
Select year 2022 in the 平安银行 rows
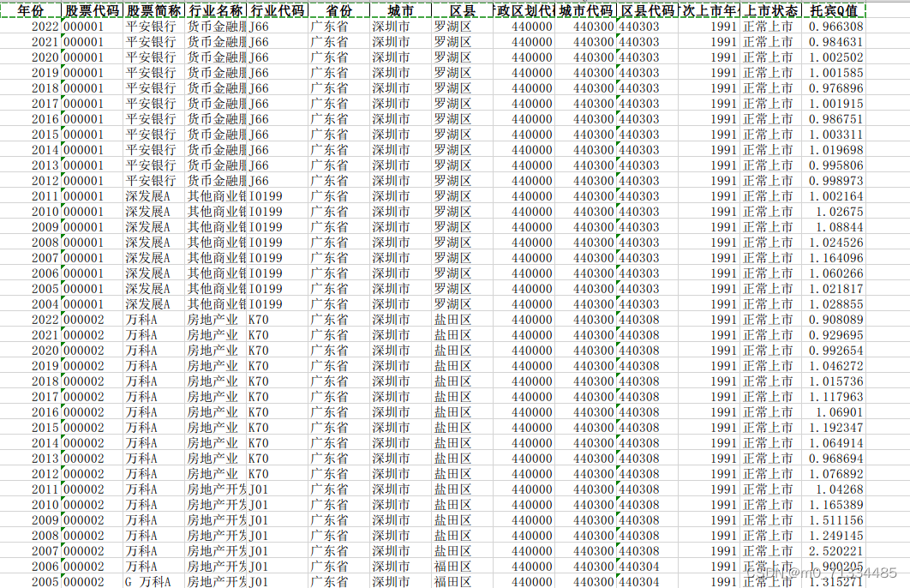coord(30,26)
